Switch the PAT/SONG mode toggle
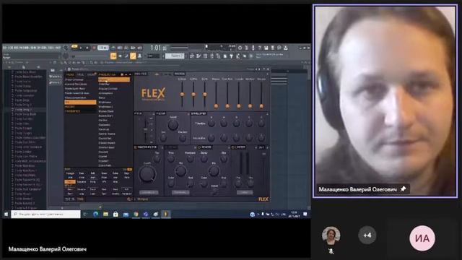Screen dimensions: 462x260 tap(74, 46)
